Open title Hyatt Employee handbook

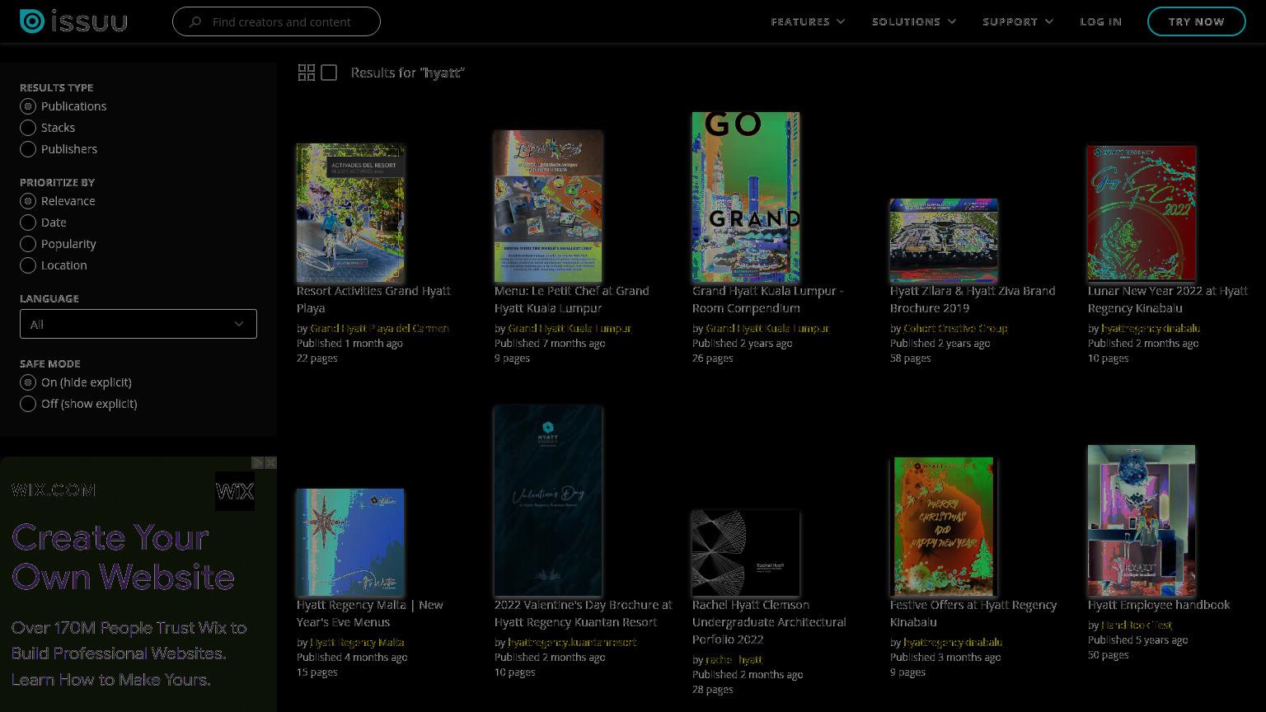pos(1159,605)
